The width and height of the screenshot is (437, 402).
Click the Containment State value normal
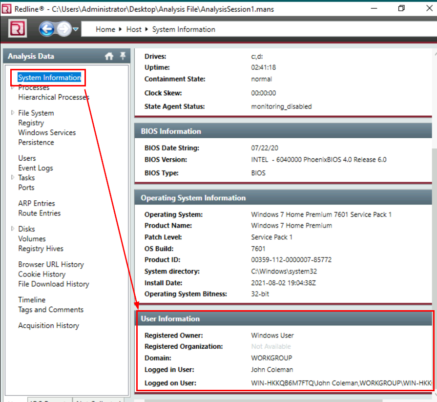click(x=261, y=79)
